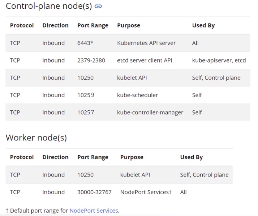This screenshot has height=216, width=258.
Task: Select the NodePort Services† purpose cell
Action: tap(146, 192)
